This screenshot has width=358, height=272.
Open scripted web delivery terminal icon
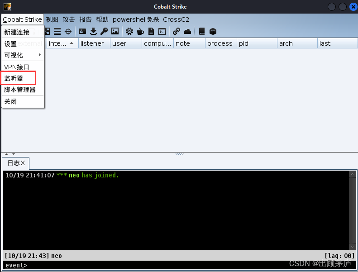162,31
